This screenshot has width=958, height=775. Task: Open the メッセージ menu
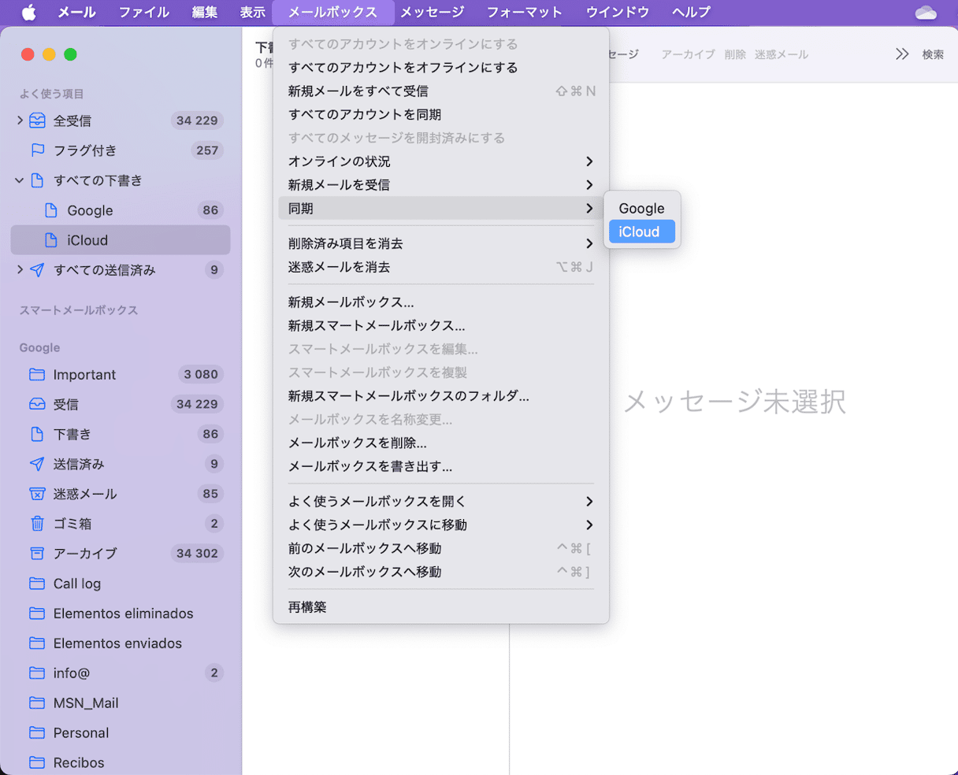click(433, 12)
